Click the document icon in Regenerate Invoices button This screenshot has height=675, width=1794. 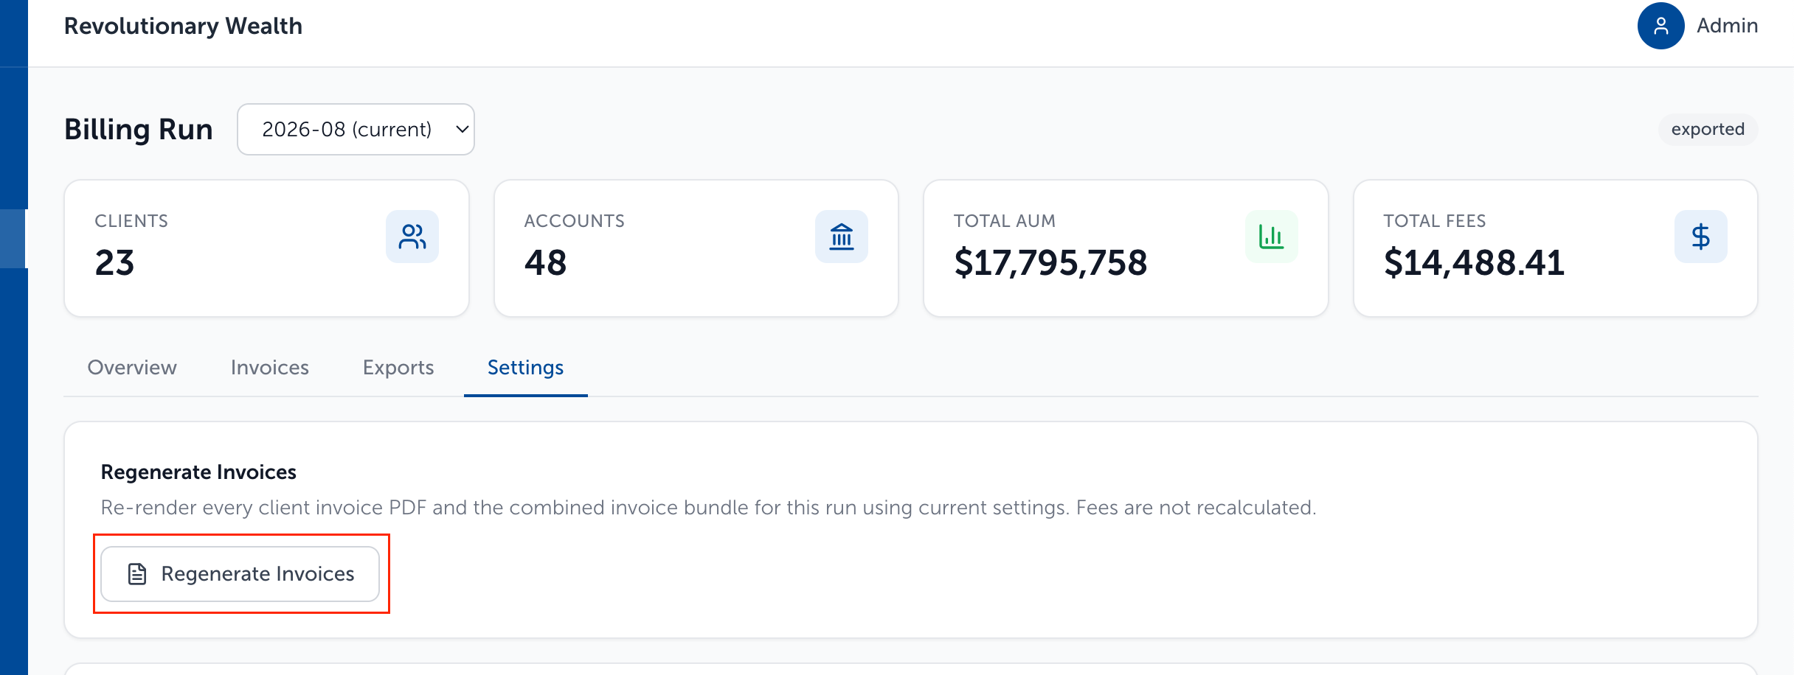137,574
